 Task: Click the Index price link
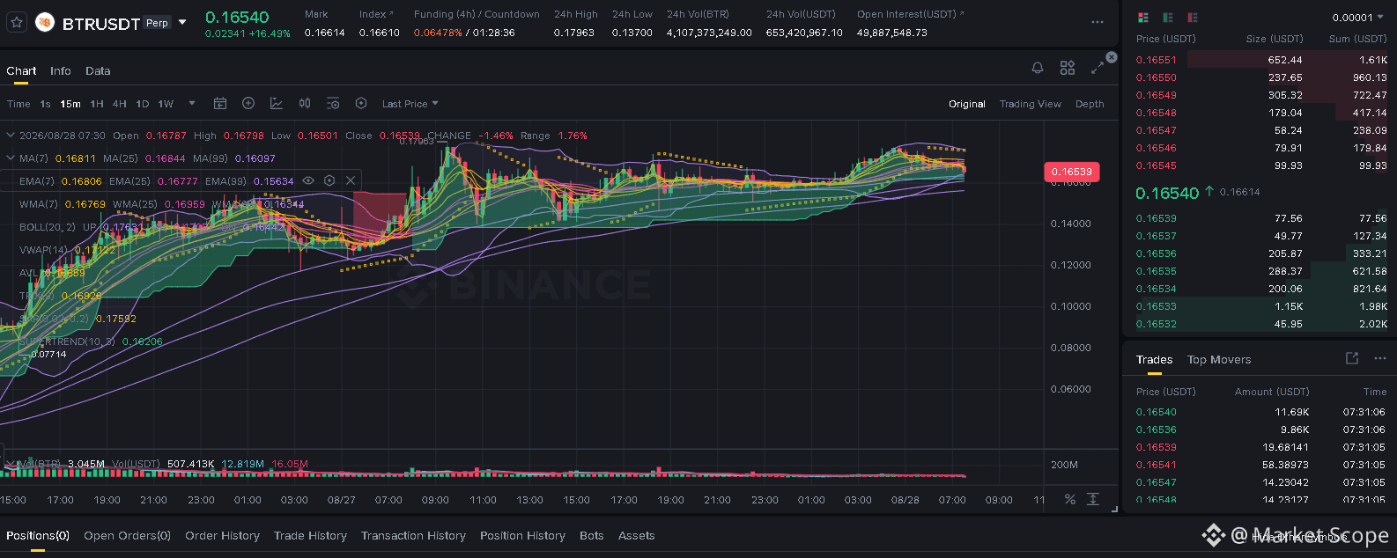coord(376,14)
